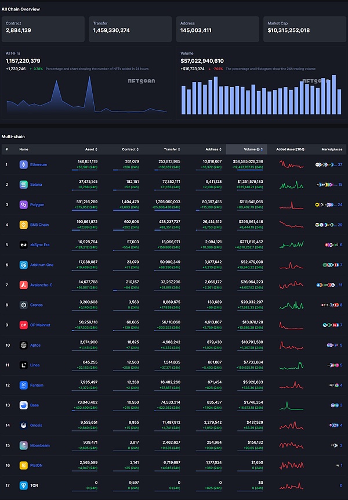Click the All NFTs line chart
This screenshot has width=348, height=500.
coord(87,99)
